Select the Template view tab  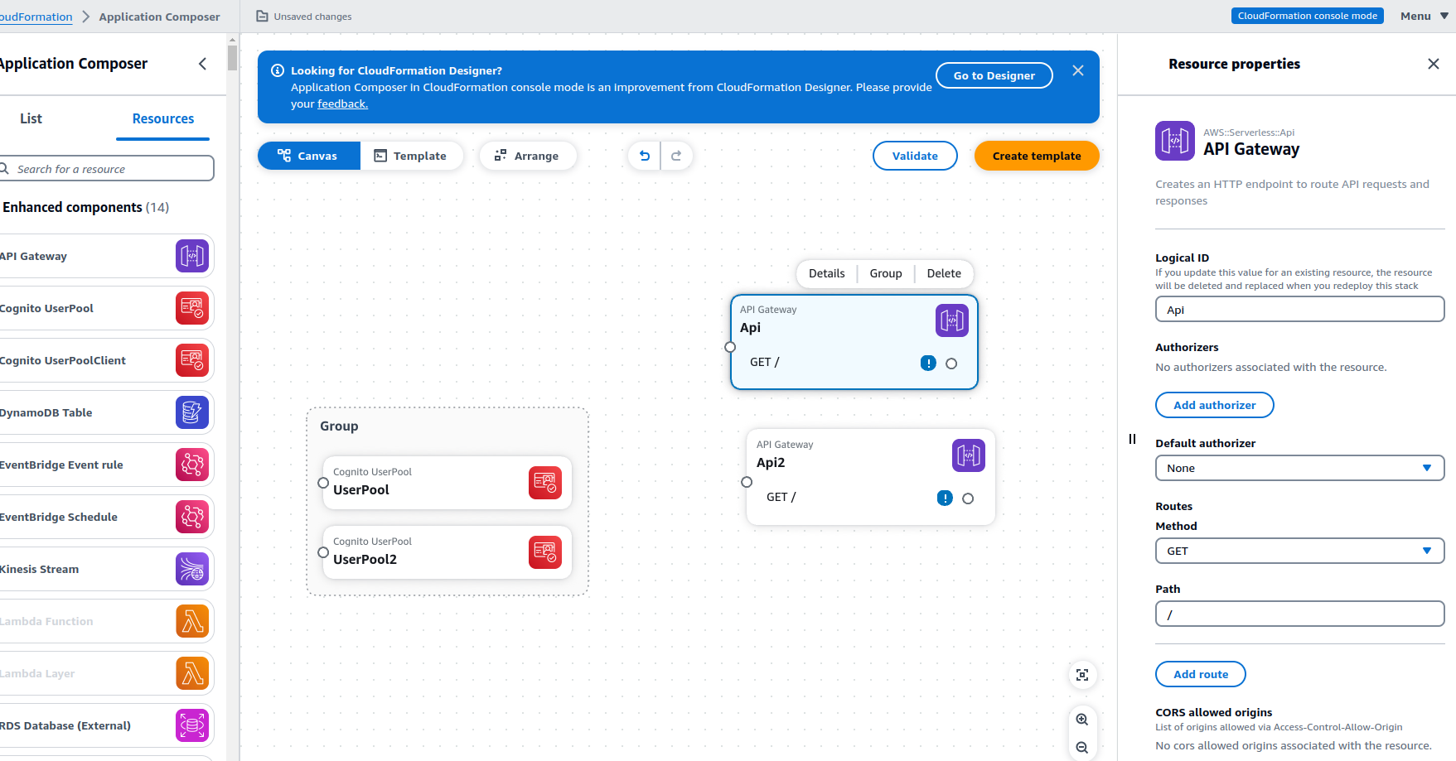(x=411, y=156)
